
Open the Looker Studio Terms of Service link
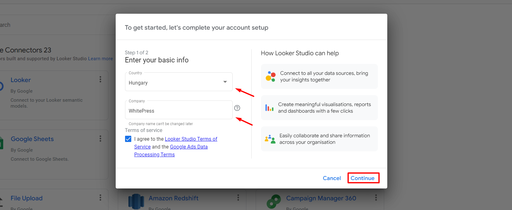[176, 143]
